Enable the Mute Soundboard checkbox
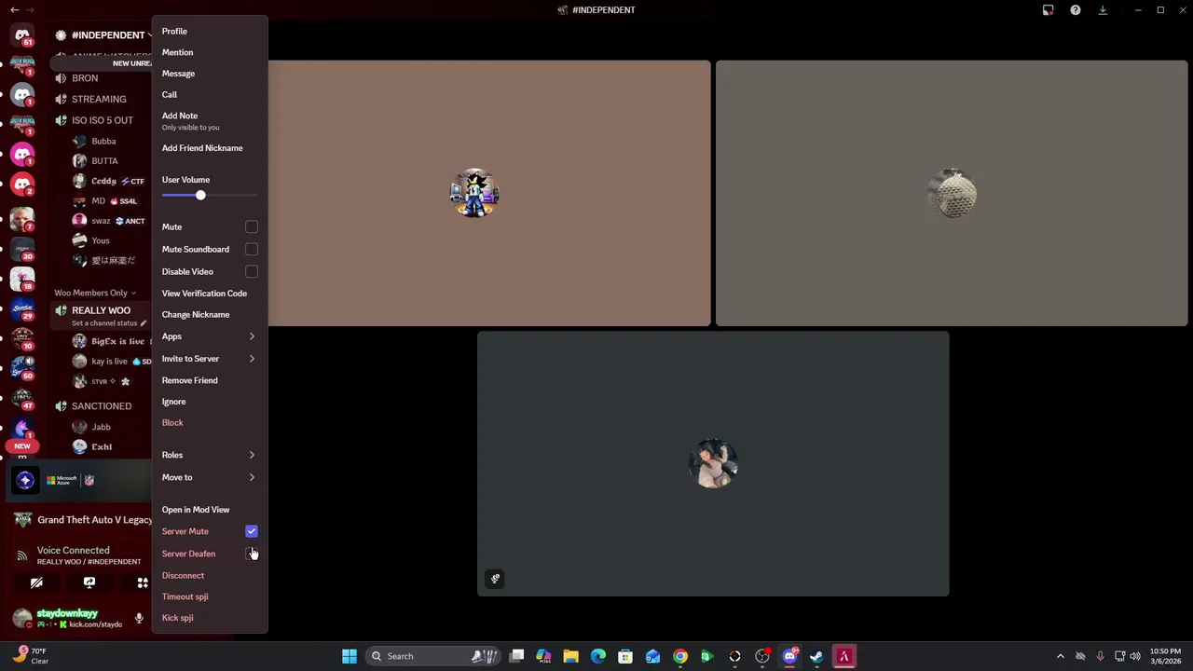The width and height of the screenshot is (1193, 671). (x=252, y=250)
